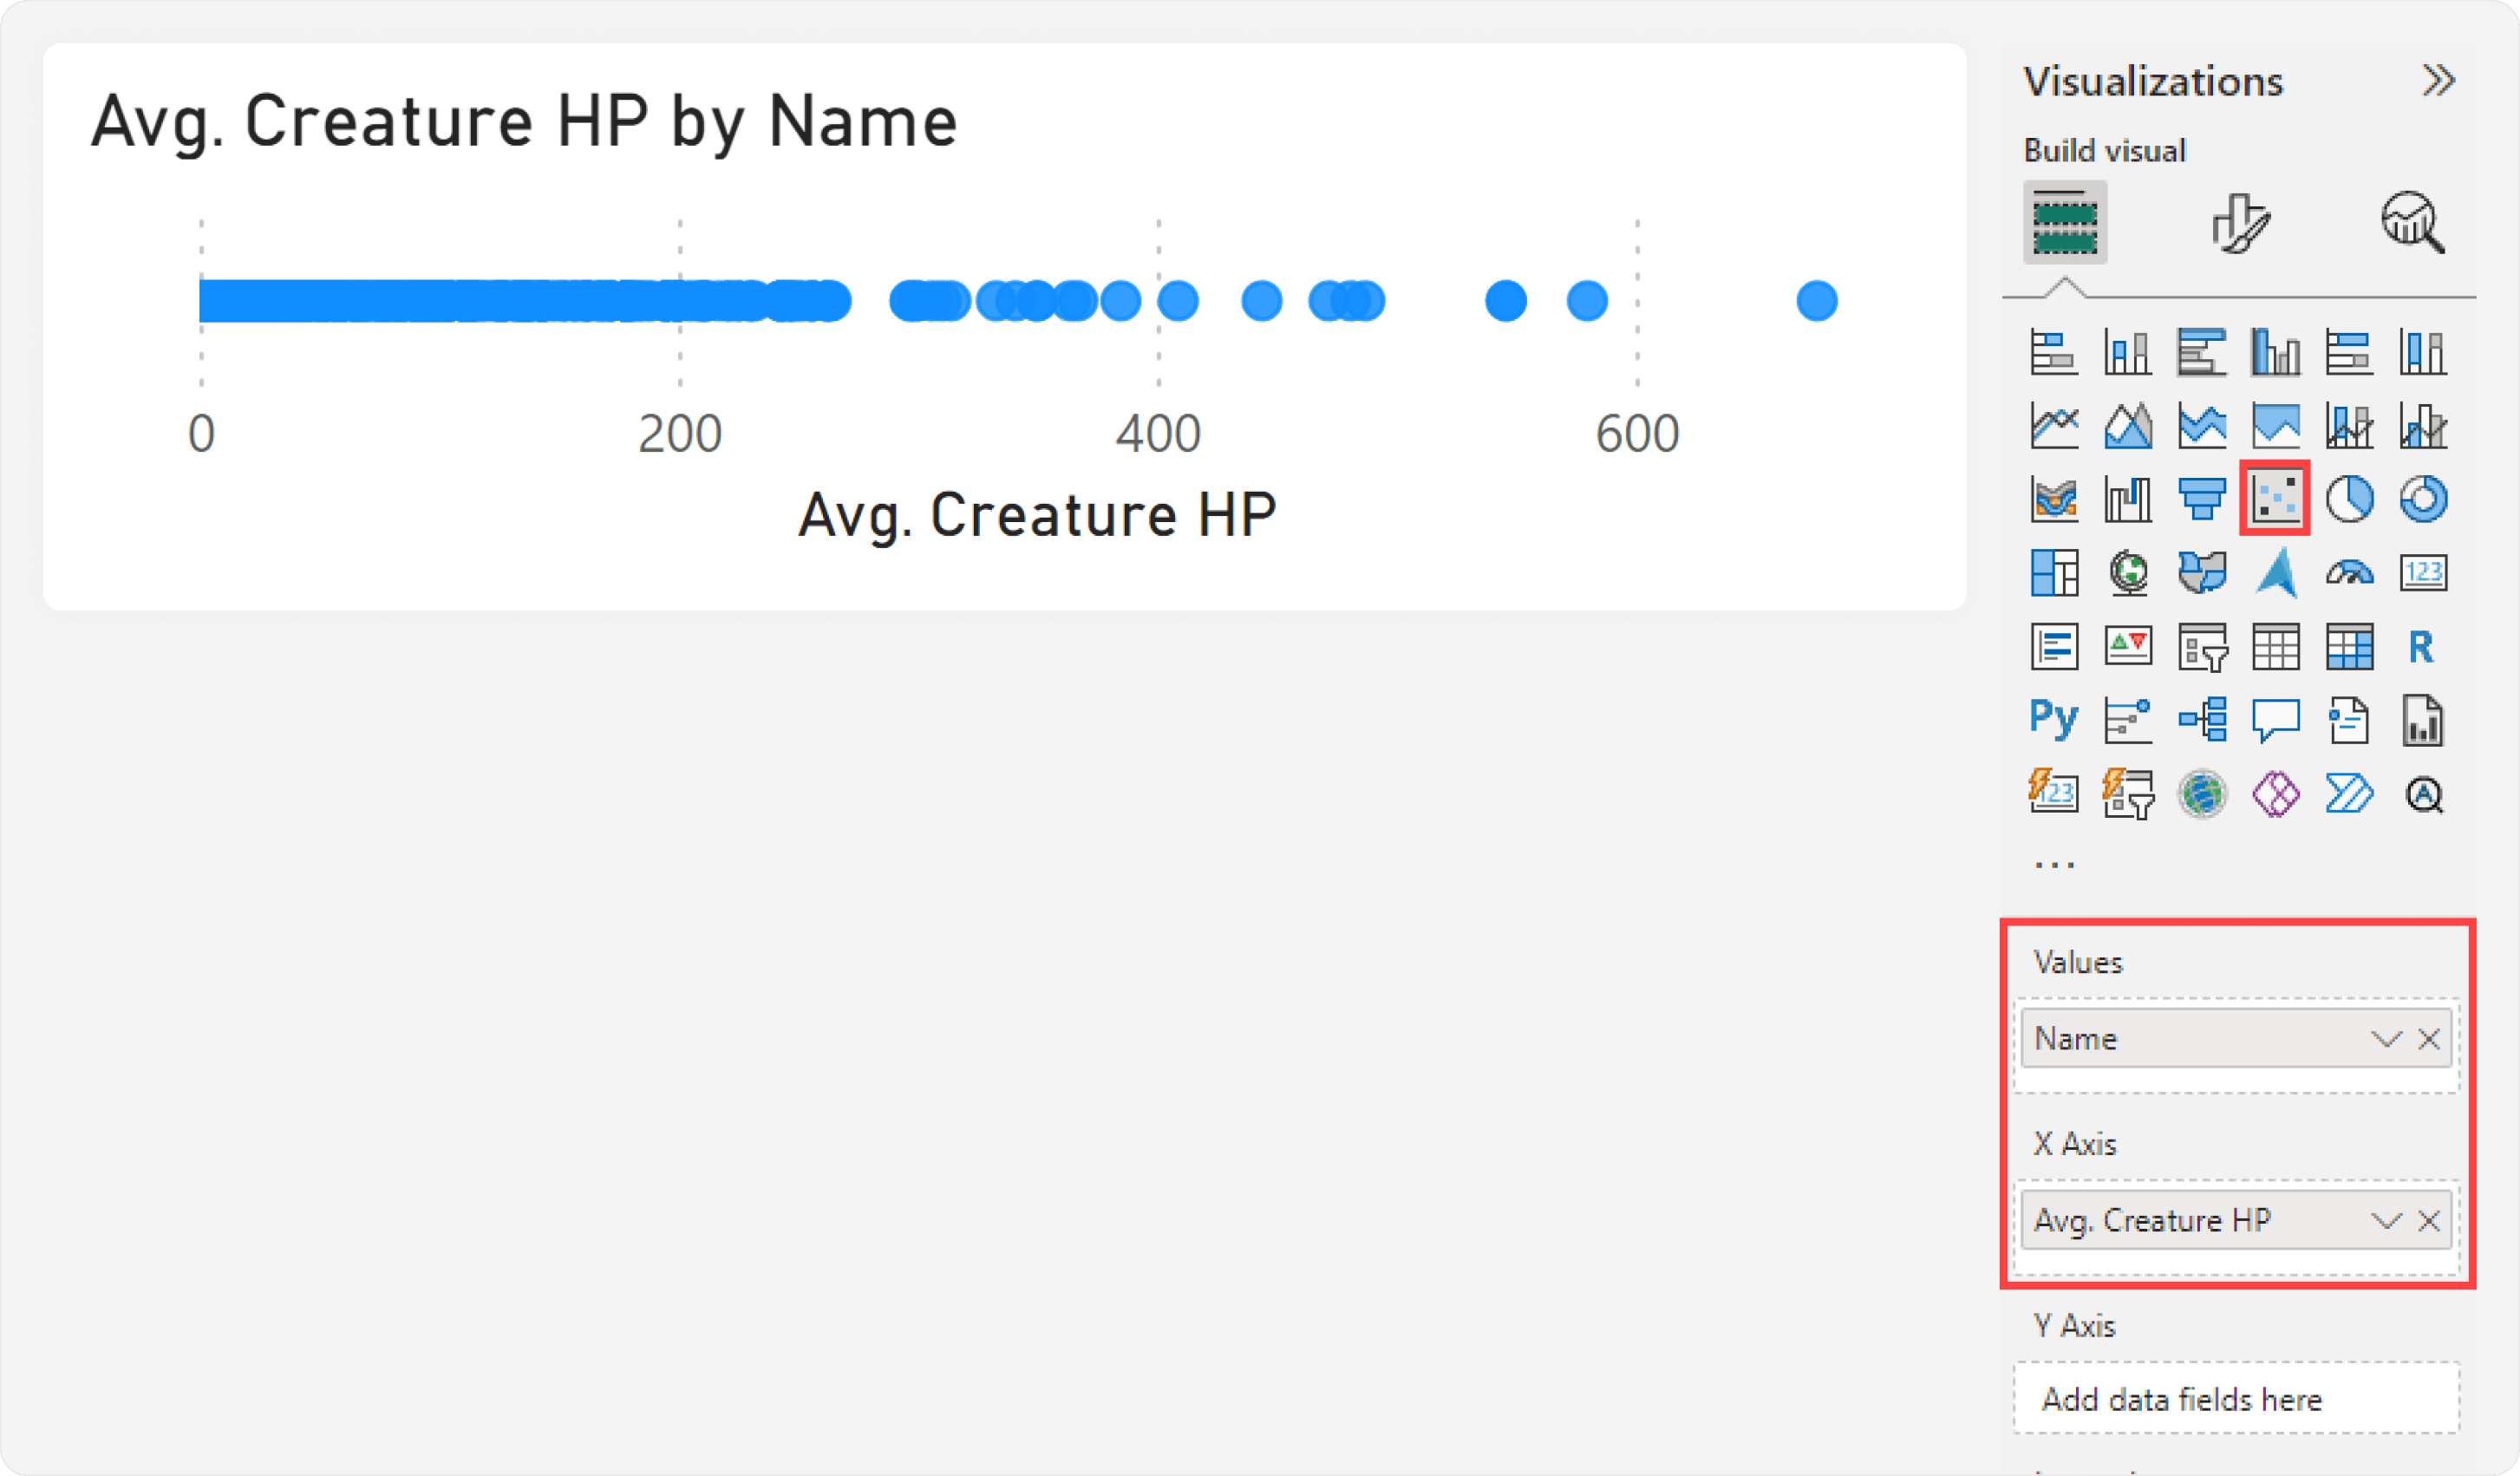Switch to the Format visual tab

click(2240, 222)
